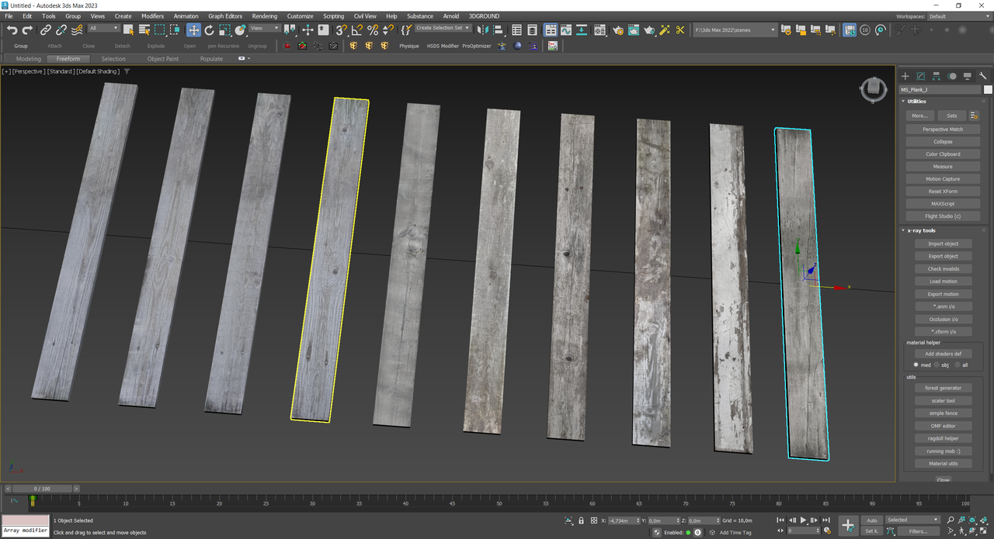This screenshot has width=994, height=539.
Task: Click the Select by Name icon
Action: click(x=144, y=29)
